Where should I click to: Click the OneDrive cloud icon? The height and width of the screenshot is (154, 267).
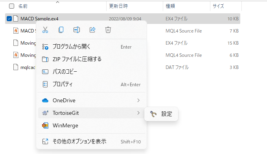click(45, 100)
